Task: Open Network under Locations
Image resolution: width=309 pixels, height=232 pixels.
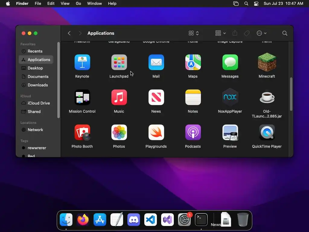Action: pos(36,130)
